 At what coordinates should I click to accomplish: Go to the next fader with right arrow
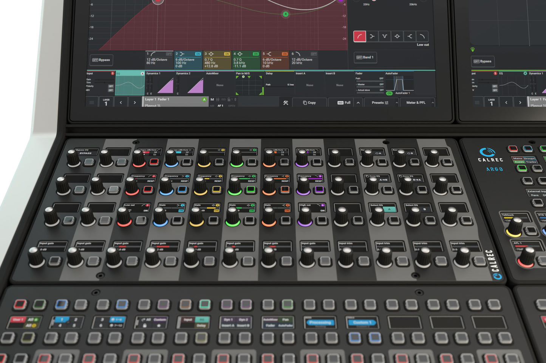(x=135, y=103)
